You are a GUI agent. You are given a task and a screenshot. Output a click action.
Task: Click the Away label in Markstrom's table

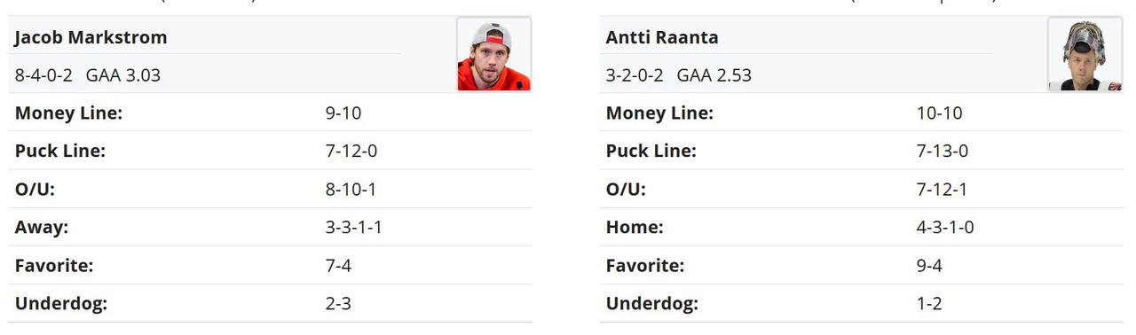[x=42, y=227]
